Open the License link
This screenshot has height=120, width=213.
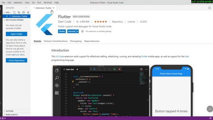pos(131,22)
